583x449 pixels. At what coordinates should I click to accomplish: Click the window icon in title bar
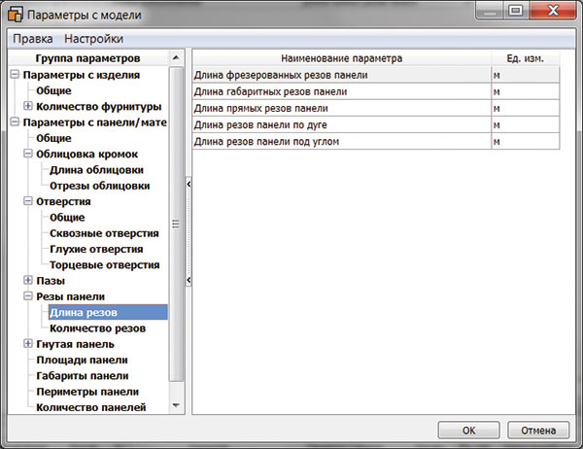point(17,13)
